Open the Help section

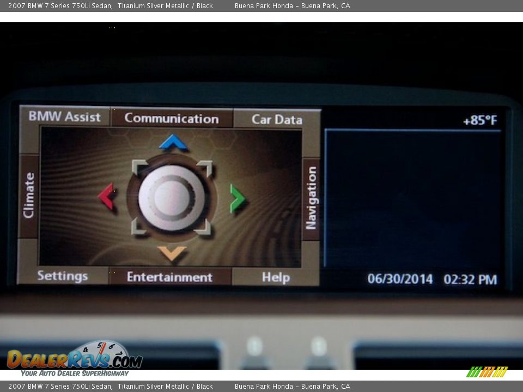point(276,277)
